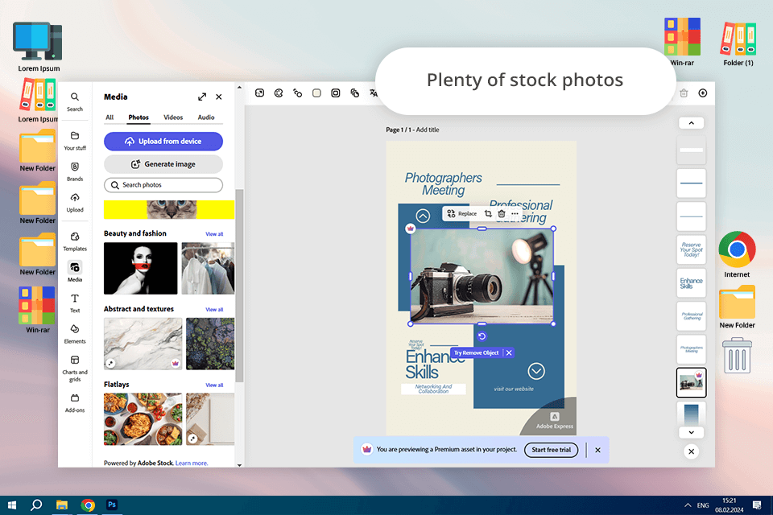Open the Upload sidebar section
This screenshot has width=773, height=515.
[x=74, y=202]
